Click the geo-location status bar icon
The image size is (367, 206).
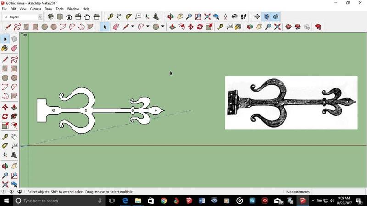click(x=4, y=191)
